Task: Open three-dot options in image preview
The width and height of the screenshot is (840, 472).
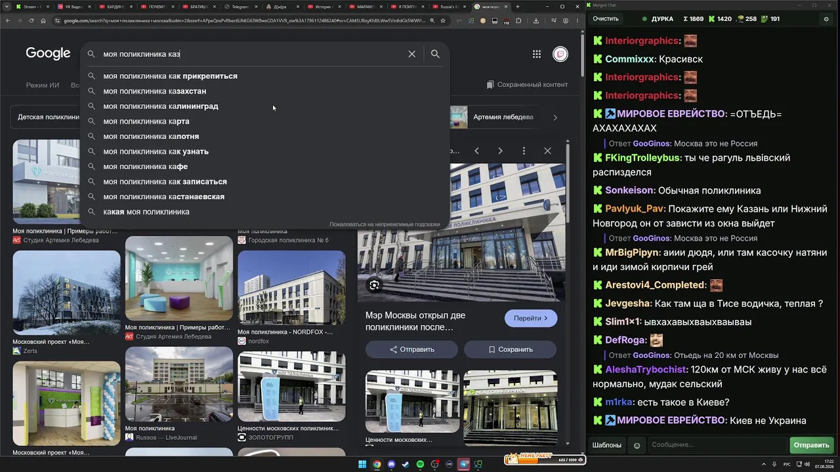Action: click(524, 151)
